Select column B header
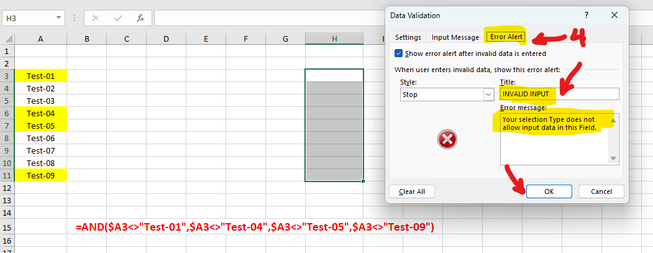 [86, 39]
